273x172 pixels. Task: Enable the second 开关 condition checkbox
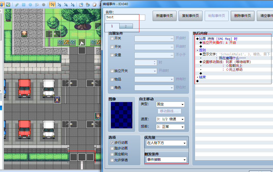(112, 47)
